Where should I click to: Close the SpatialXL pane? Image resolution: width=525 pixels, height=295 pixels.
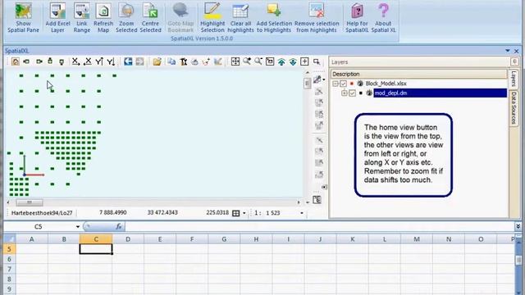point(517,51)
